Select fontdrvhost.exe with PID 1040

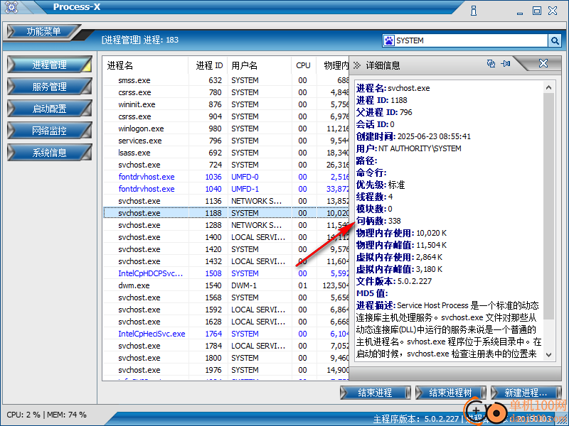(x=225, y=189)
